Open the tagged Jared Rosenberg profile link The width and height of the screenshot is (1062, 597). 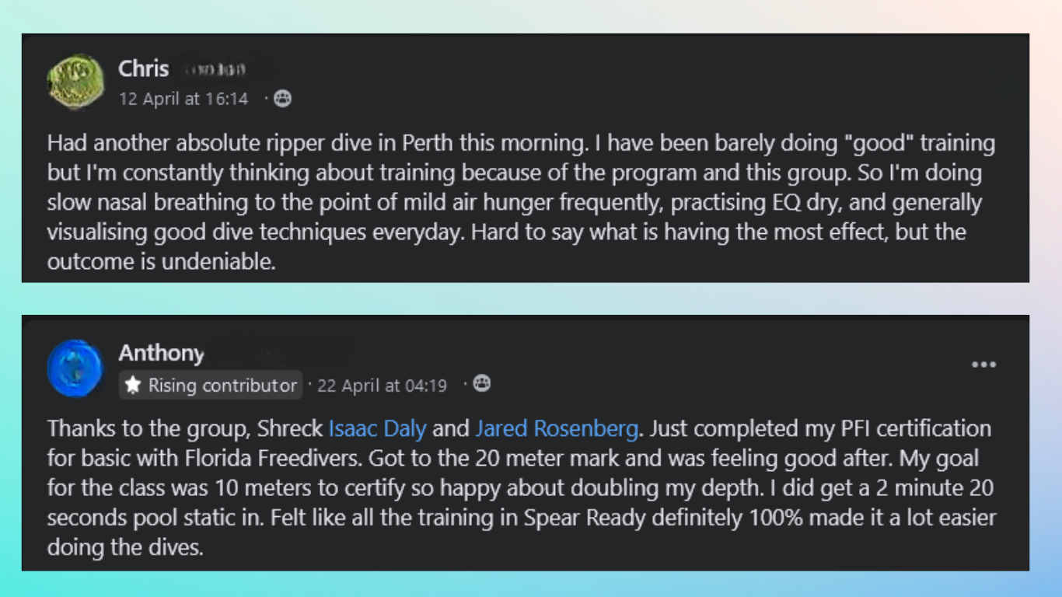(x=557, y=428)
